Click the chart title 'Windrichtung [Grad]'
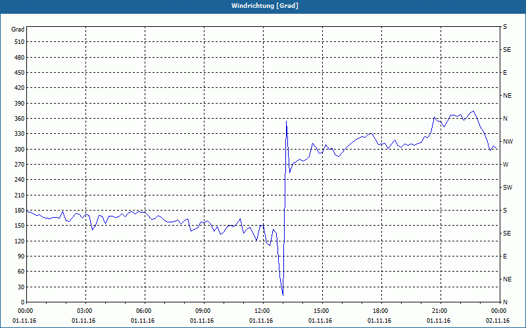Image resolution: width=526 pixels, height=328 pixels. click(x=265, y=6)
